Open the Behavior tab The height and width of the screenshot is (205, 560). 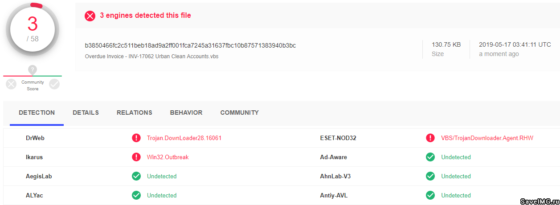186,113
